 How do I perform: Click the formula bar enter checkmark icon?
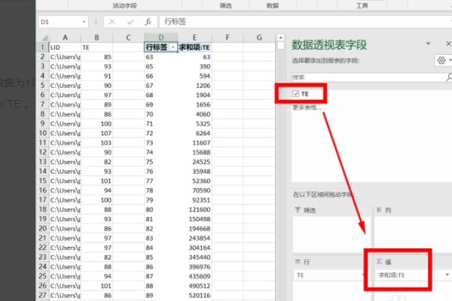(x=130, y=22)
